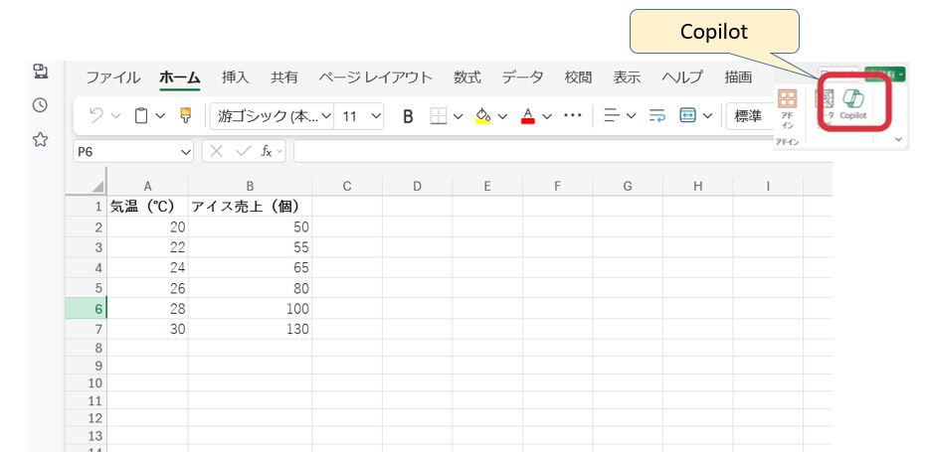This screenshot has height=452, width=926.
Task: Expand the font color dropdown arrow
Action: click(x=547, y=116)
